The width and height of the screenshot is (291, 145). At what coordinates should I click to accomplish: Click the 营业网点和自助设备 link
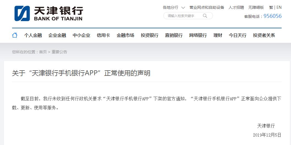click(x=207, y=7)
